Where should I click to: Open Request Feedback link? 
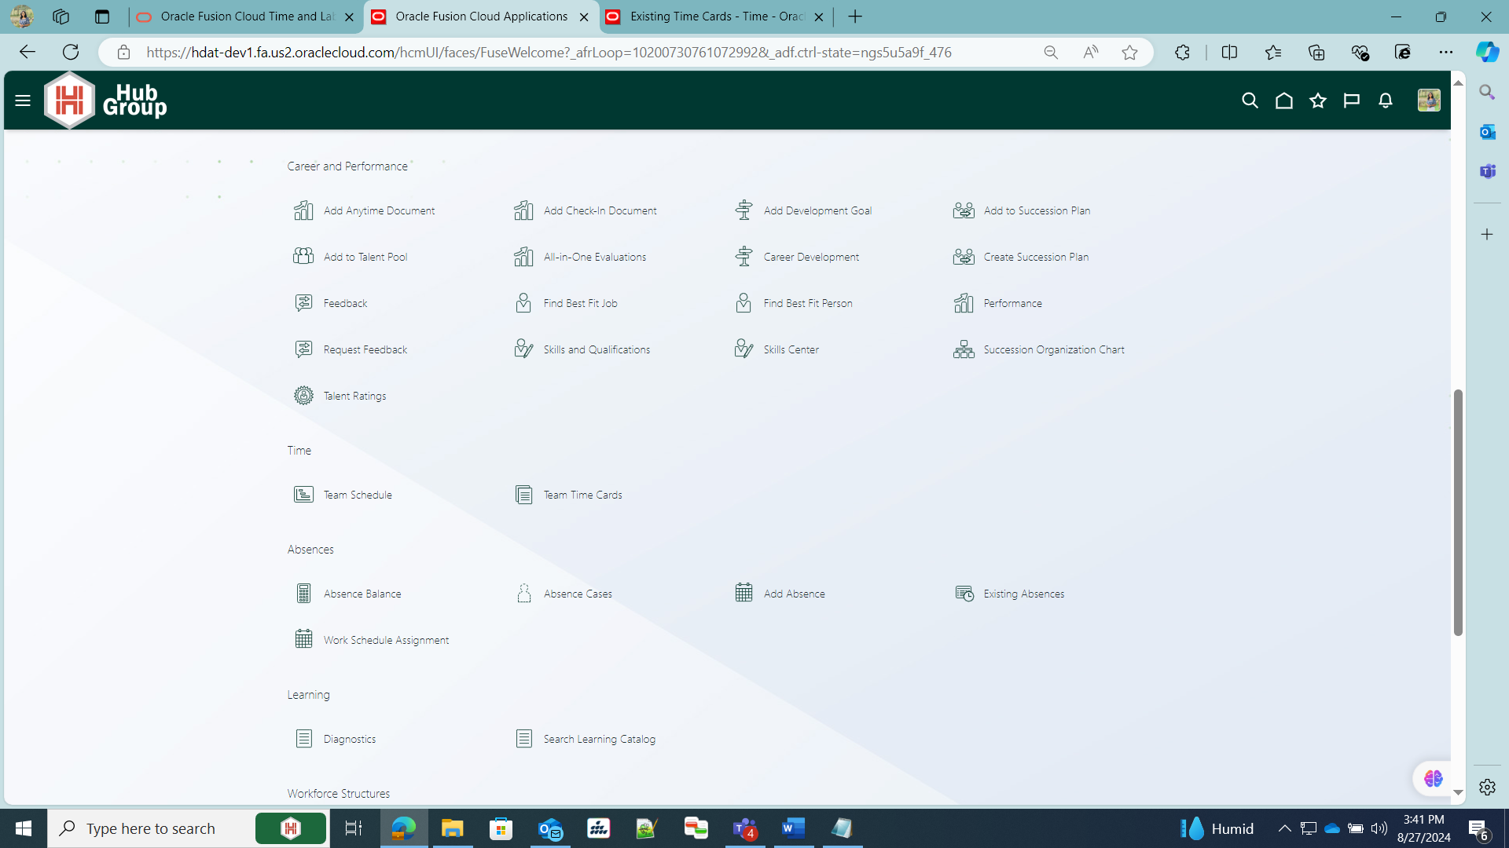pos(365,349)
